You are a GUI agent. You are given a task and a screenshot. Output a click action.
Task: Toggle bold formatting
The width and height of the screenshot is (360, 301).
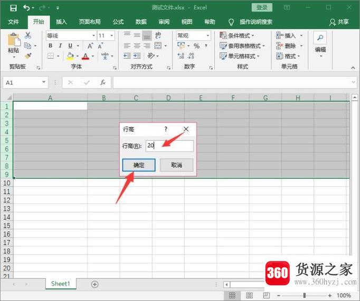tap(50, 46)
